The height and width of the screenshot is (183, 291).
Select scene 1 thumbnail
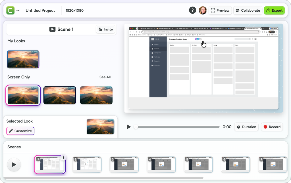click(x=50, y=165)
